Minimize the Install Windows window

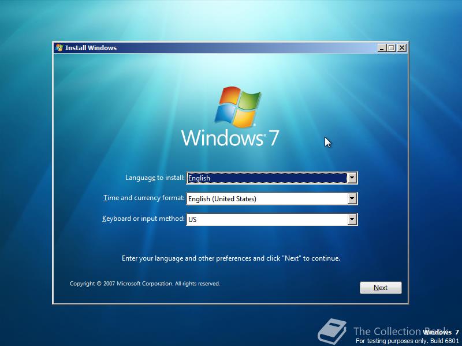coord(382,48)
